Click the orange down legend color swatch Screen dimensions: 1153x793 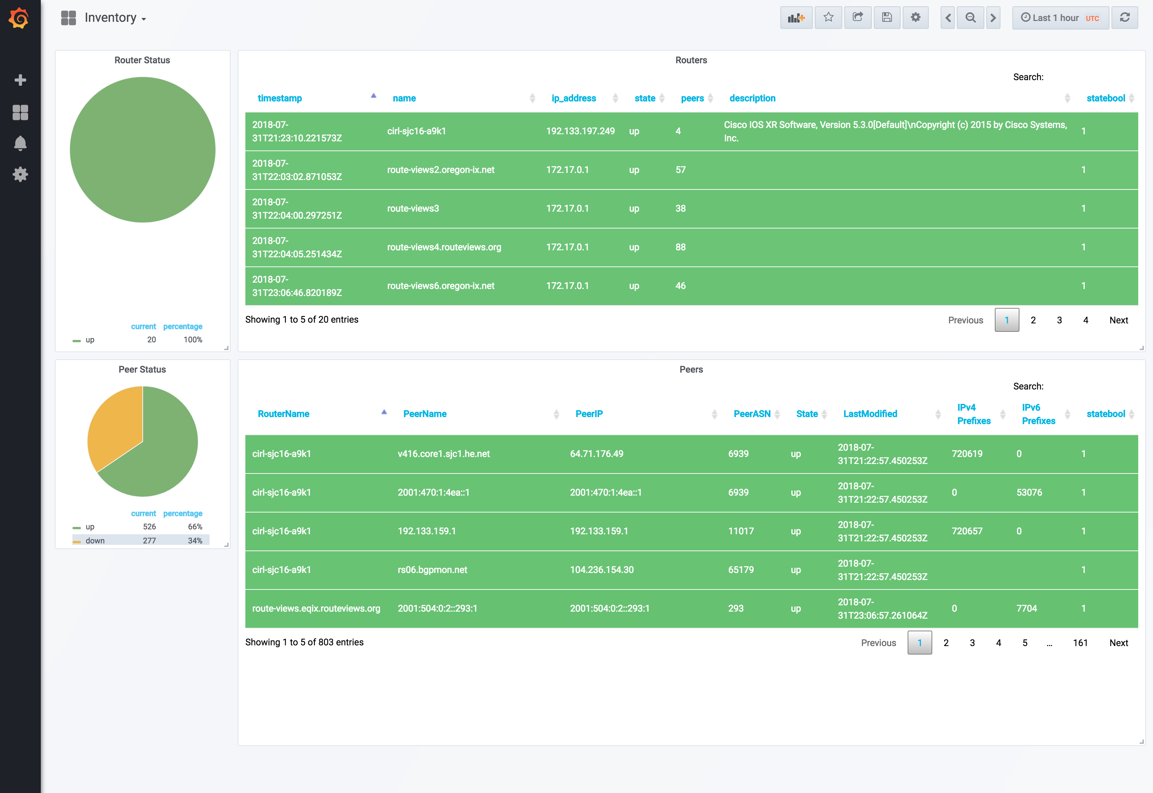[77, 542]
